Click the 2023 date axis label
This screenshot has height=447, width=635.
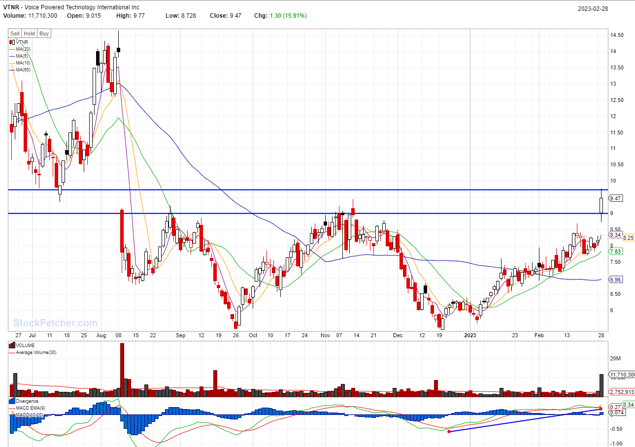(x=471, y=335)
